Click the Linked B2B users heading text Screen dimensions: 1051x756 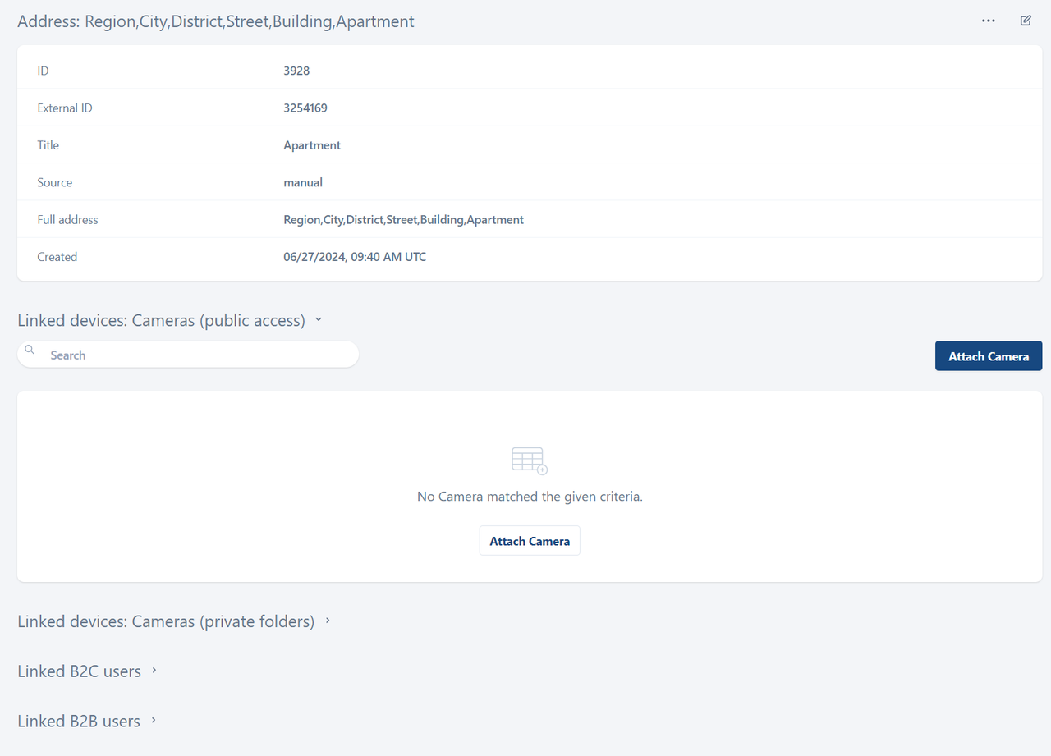click(79, 722)
